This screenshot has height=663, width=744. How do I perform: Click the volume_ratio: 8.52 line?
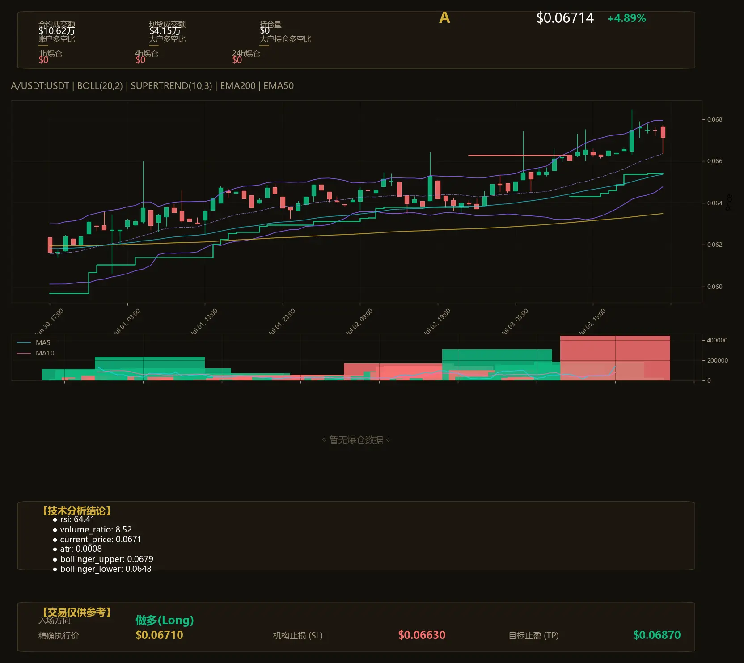click(92, 529)
